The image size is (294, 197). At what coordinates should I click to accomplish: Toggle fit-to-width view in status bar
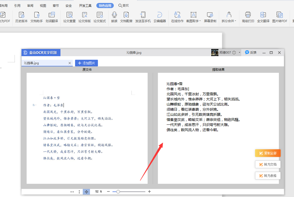pos(72,191)
